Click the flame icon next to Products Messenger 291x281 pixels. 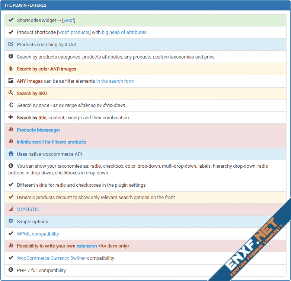point(11,130)
